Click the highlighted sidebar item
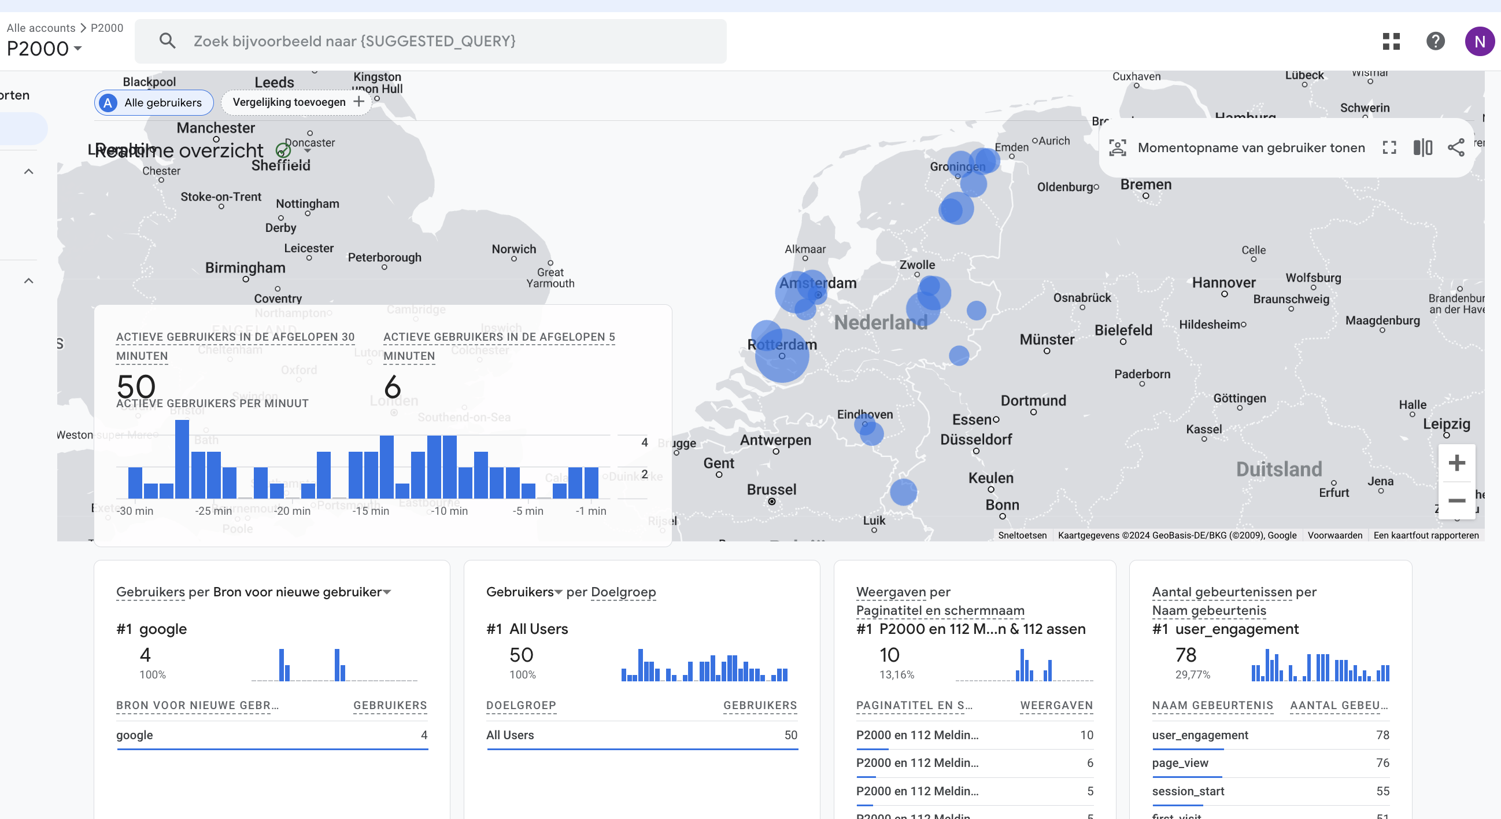The height and width of the screenshot is (819, 1501). (23, 128)
